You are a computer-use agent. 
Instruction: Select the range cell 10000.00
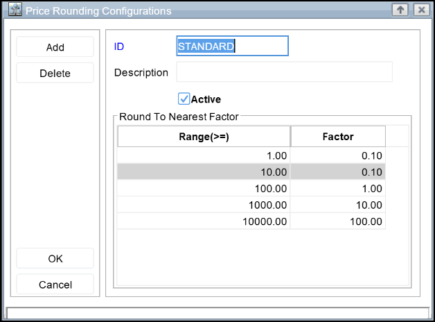coord(204,221)
